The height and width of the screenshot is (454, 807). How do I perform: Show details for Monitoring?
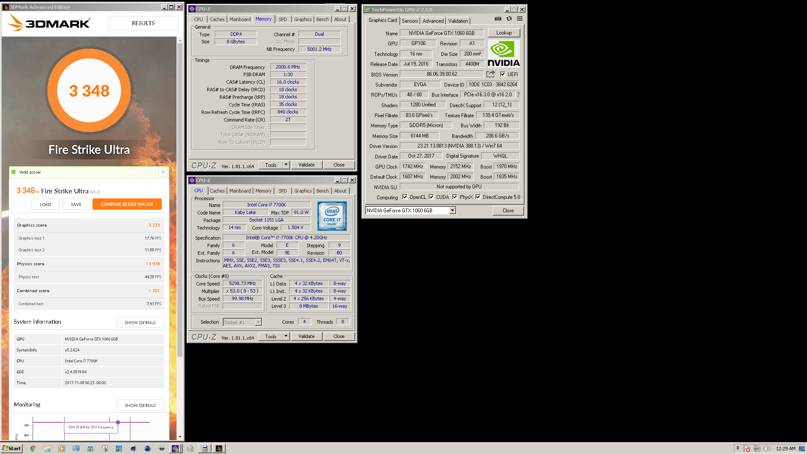(x=140, y=405)
